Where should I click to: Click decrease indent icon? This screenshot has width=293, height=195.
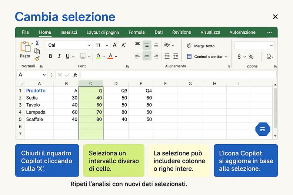tap(167, 56)
